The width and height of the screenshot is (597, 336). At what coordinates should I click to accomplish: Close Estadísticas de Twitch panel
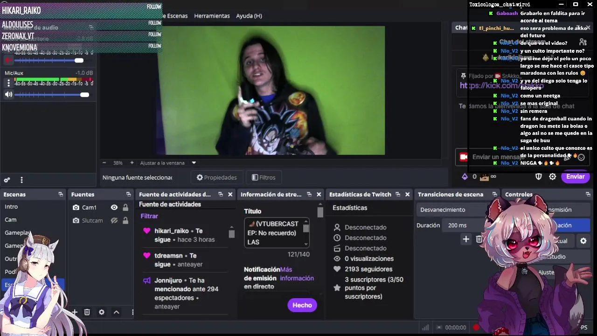pos(407,195)
